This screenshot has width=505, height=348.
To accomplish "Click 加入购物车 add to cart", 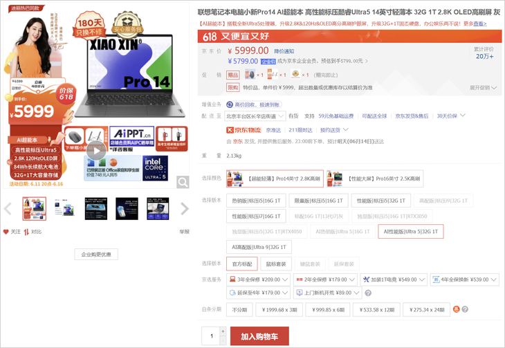I will click(x=259, y=336).
